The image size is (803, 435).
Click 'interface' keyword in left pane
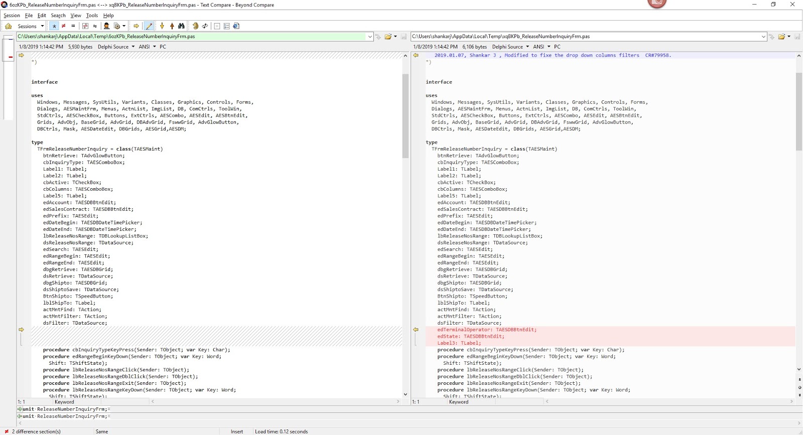click(x=45, y=82)
